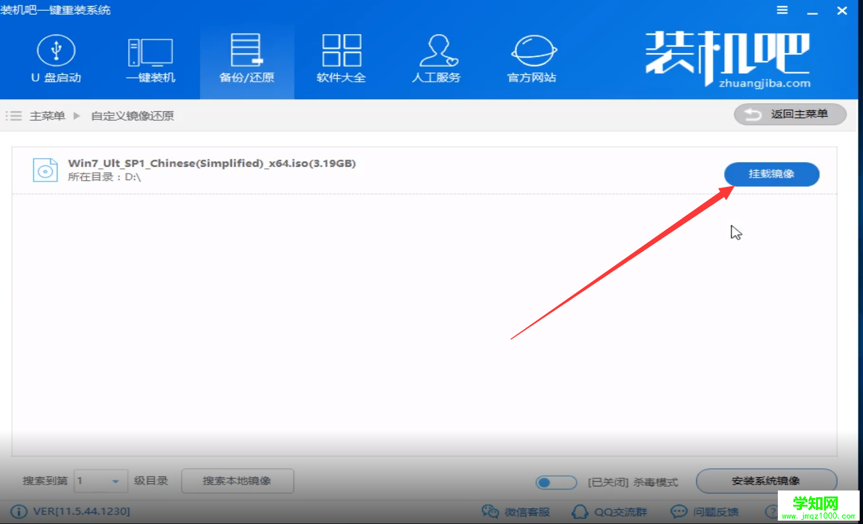Open the hamburger menu in the title bar
This screenshot has width=863, height=524.
pos(783,10)
